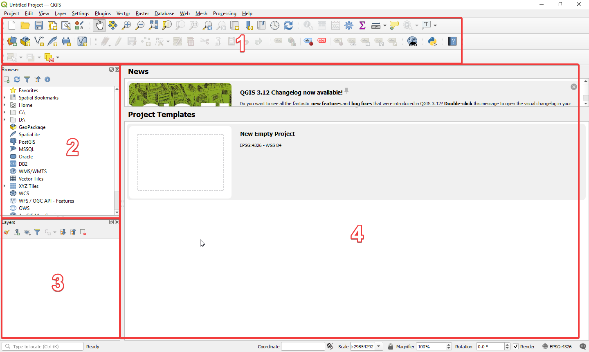Open the New Print Layout tool

pos(52,25)
